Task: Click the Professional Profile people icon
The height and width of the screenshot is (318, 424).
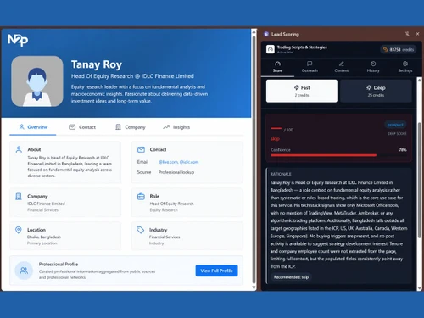Action: tap(24, 271)
